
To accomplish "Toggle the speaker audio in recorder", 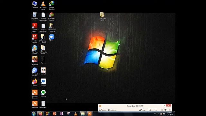I will [166, 110].
